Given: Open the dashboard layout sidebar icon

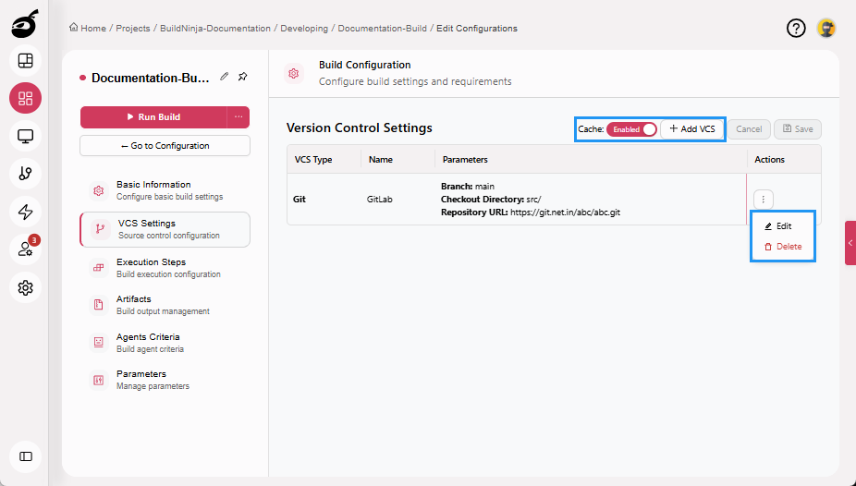Looking at the screenshot, I should pos(25,61).
